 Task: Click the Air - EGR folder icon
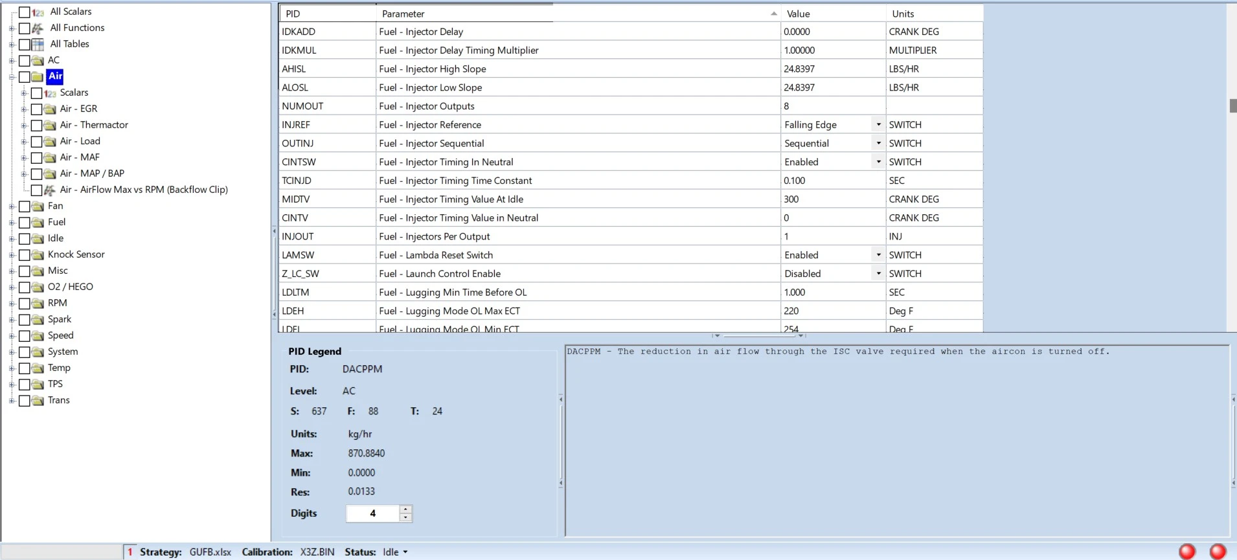pos(51,109)
